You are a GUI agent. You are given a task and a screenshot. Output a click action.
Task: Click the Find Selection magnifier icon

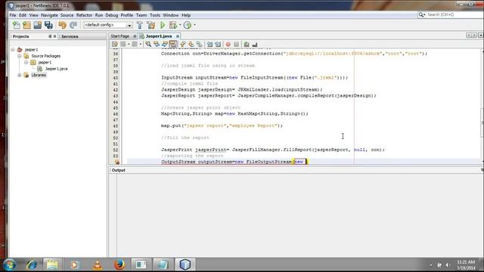pos(148,44)
